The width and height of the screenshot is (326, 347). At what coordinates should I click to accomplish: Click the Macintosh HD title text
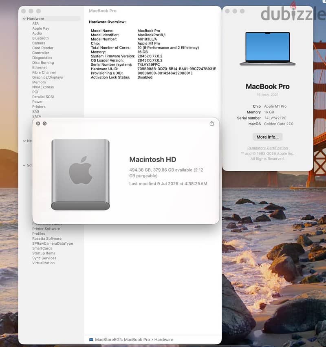click(x=152, y=159)
